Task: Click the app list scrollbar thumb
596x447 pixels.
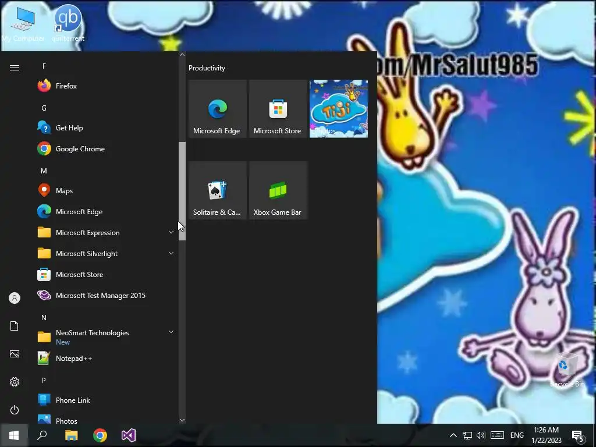Action: click(182, 191)
